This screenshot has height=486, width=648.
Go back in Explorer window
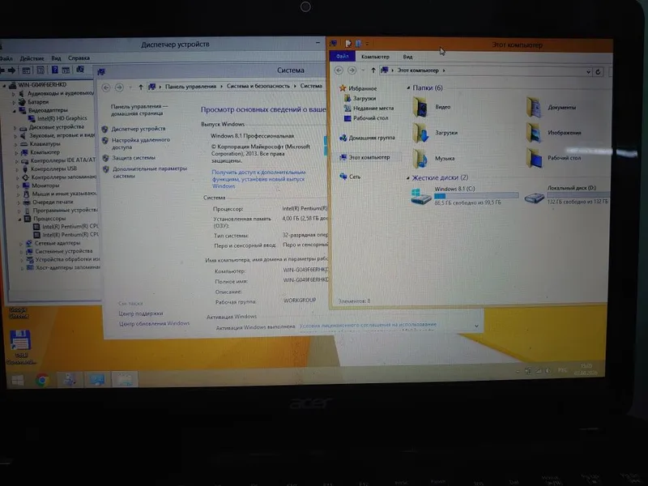(x=339, y=70)
